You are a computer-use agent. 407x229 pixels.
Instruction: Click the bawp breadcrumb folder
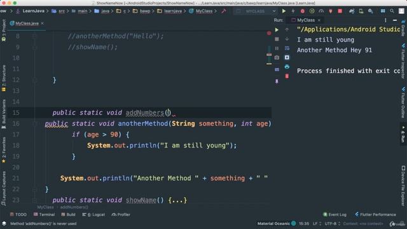(x=142, y=11)
